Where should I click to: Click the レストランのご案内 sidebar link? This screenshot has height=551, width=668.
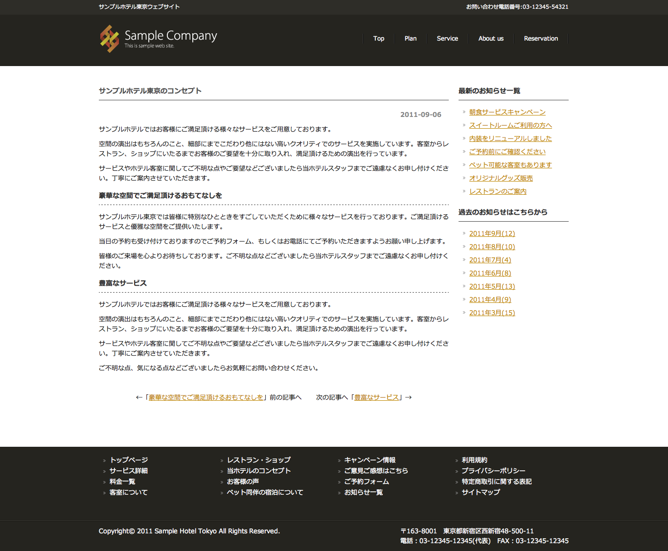498,191
